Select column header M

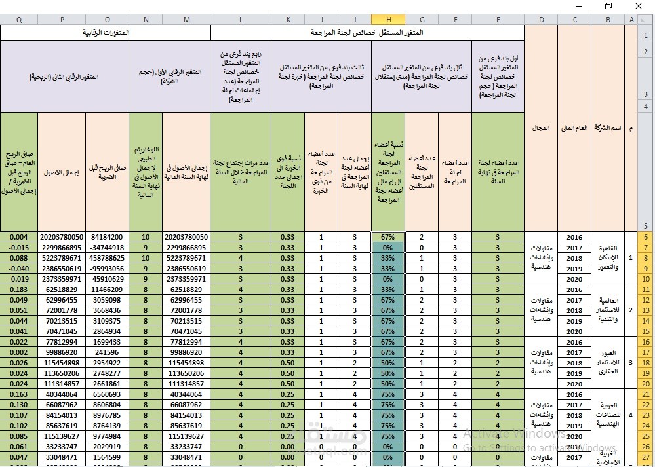tap(186, 20)
